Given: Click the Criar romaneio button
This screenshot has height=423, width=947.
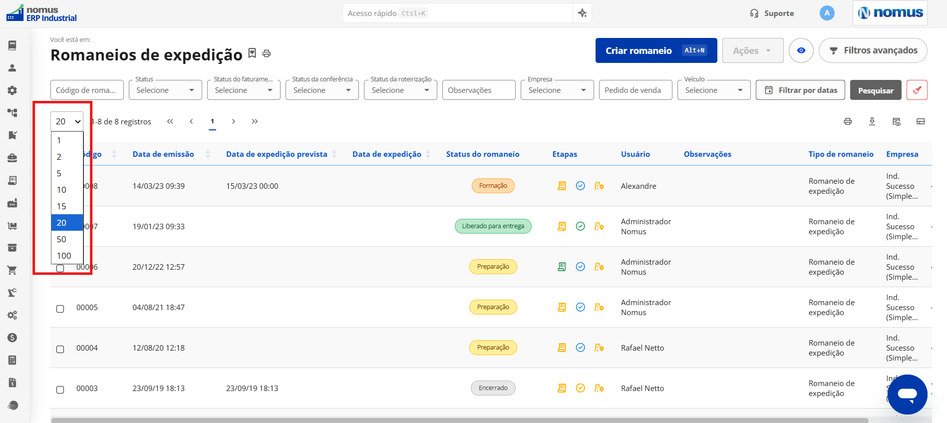Looking at the screenshot, I should (656, 50).
